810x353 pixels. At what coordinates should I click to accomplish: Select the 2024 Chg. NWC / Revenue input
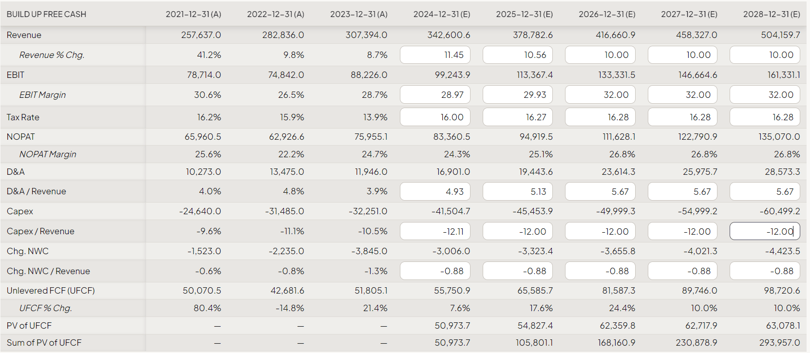click(435, 271)
